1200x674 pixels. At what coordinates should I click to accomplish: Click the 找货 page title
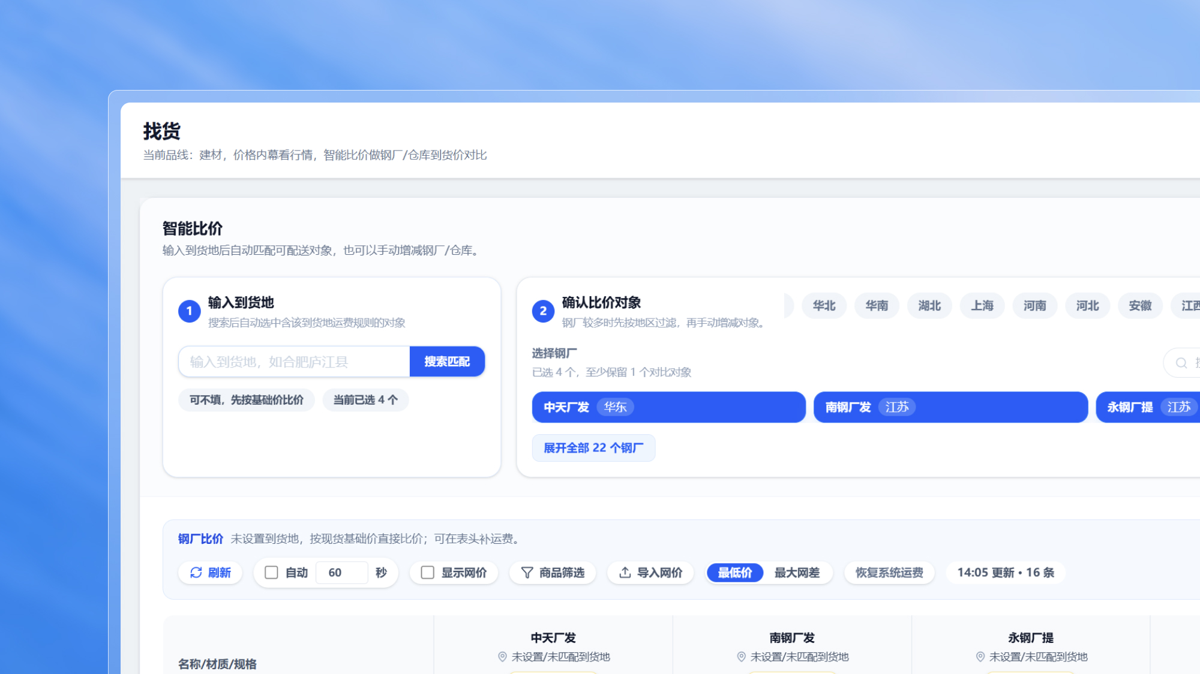point(161,131)
